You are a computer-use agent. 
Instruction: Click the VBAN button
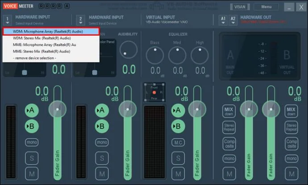pyautogui.click(x=240, y=7)
